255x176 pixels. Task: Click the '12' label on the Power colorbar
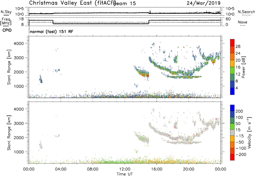(238, 74)
